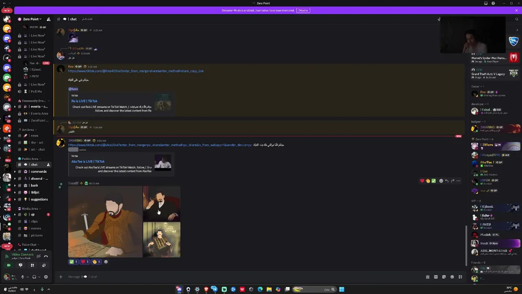Open Ree's TikTok live URL link
522x294 pixels.
click(136, 71)
